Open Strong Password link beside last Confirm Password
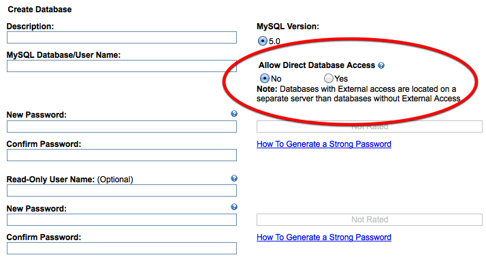The height and width of the screenshot is (268, 486). (324, 237)
